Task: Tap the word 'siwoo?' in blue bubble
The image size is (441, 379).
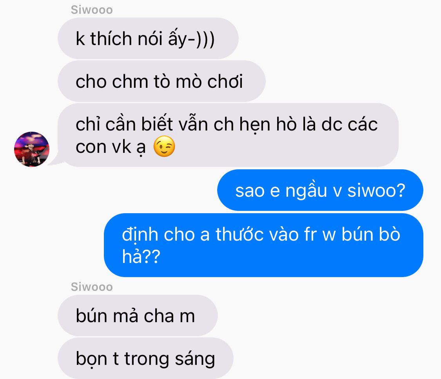Action: 376,190
